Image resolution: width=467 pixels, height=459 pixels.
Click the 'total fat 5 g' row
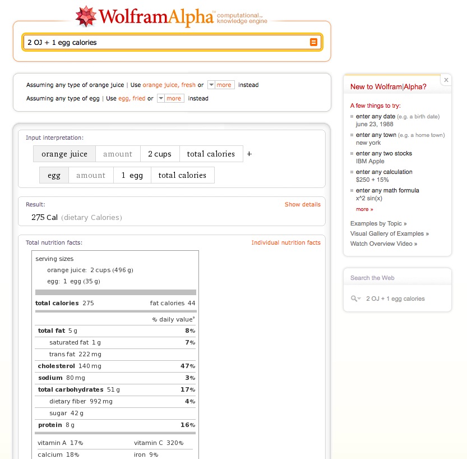115,331
